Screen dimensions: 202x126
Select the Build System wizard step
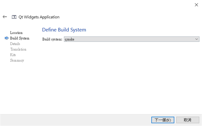[x=20, y=38]
